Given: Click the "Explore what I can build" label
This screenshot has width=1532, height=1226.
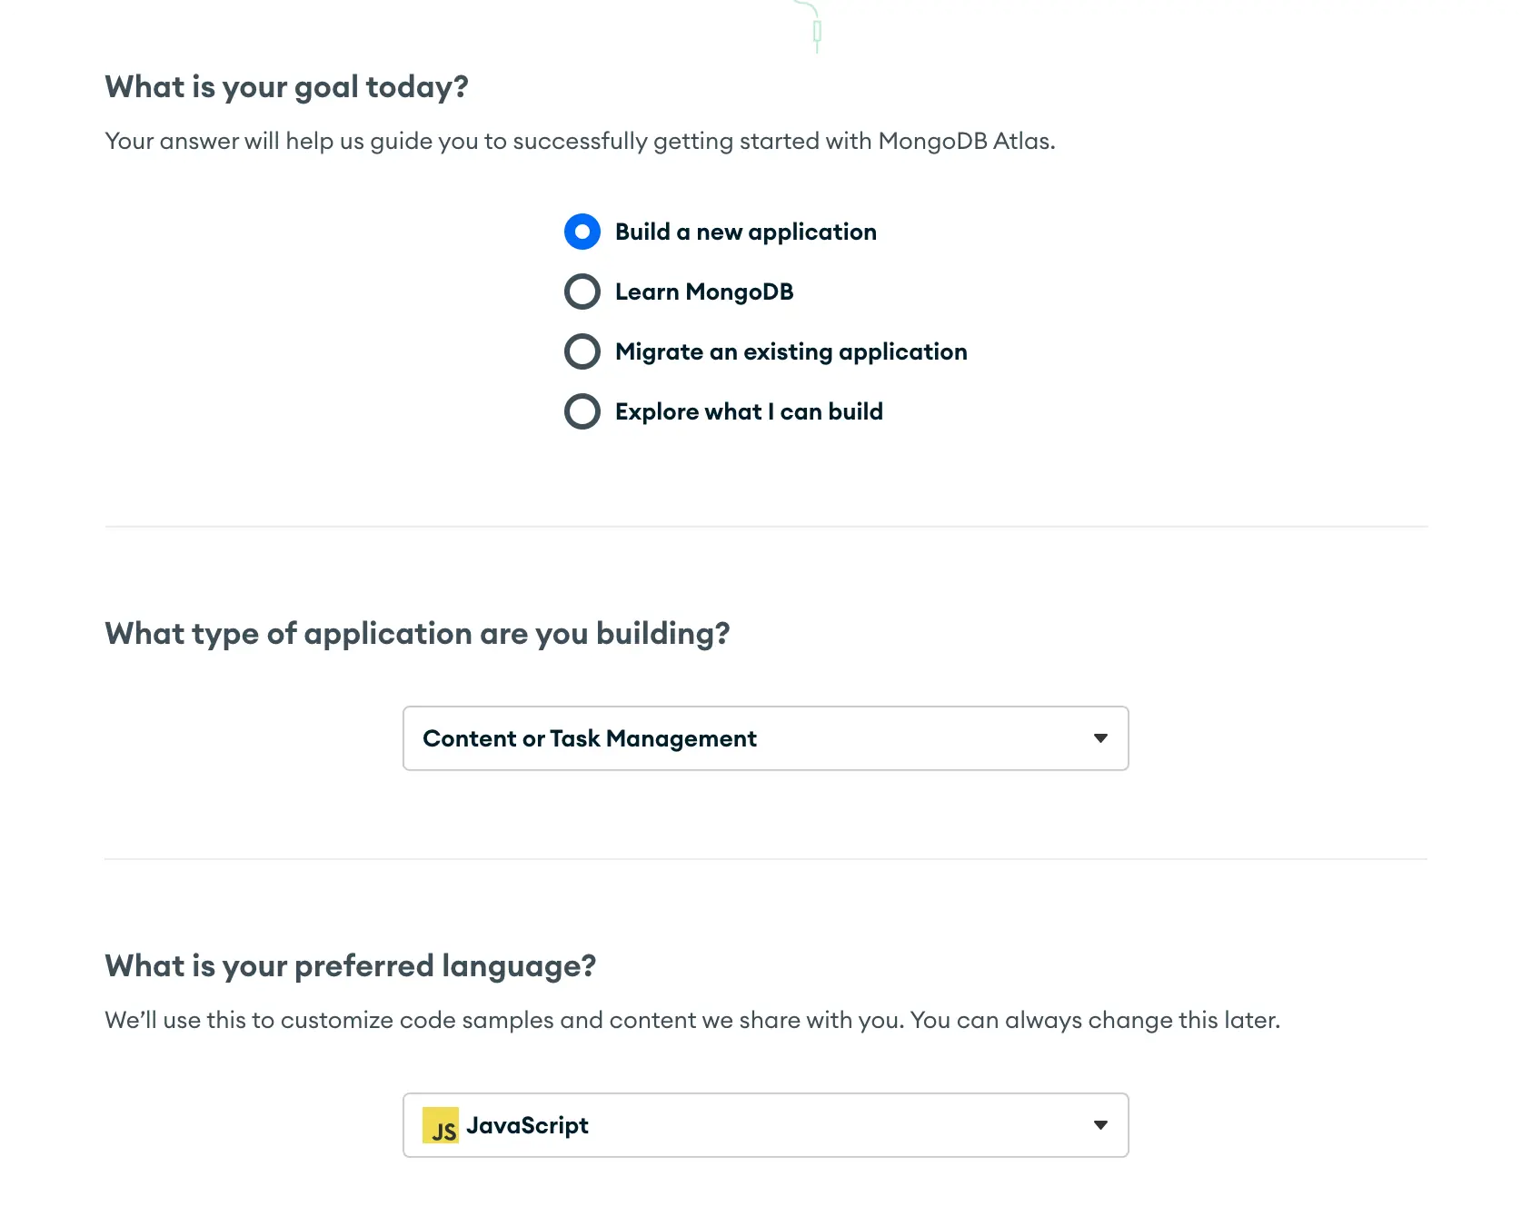Looking at the screenshot, I should click(x=749, y=411).
